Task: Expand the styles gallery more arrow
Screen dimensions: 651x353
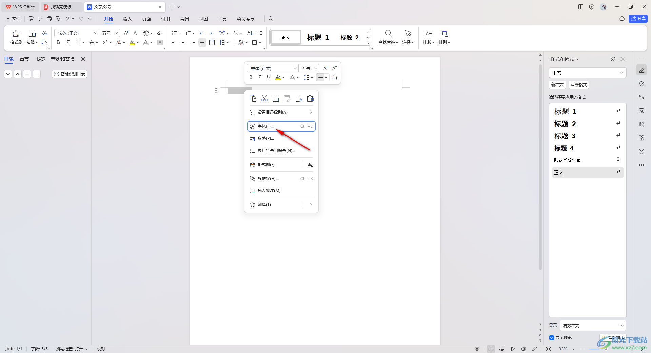Action: point(368,43)
